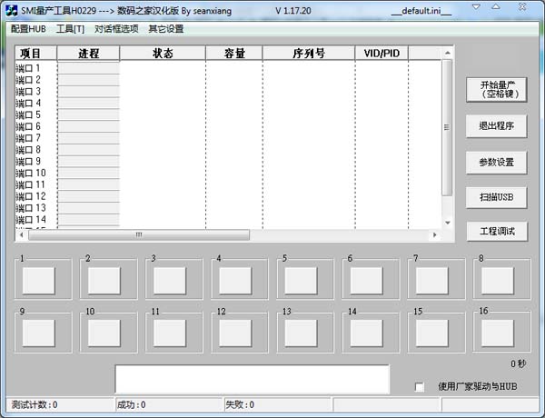Open the 其它设置 menu
Viewport: 545px width, 418px height.
(166, 29)
